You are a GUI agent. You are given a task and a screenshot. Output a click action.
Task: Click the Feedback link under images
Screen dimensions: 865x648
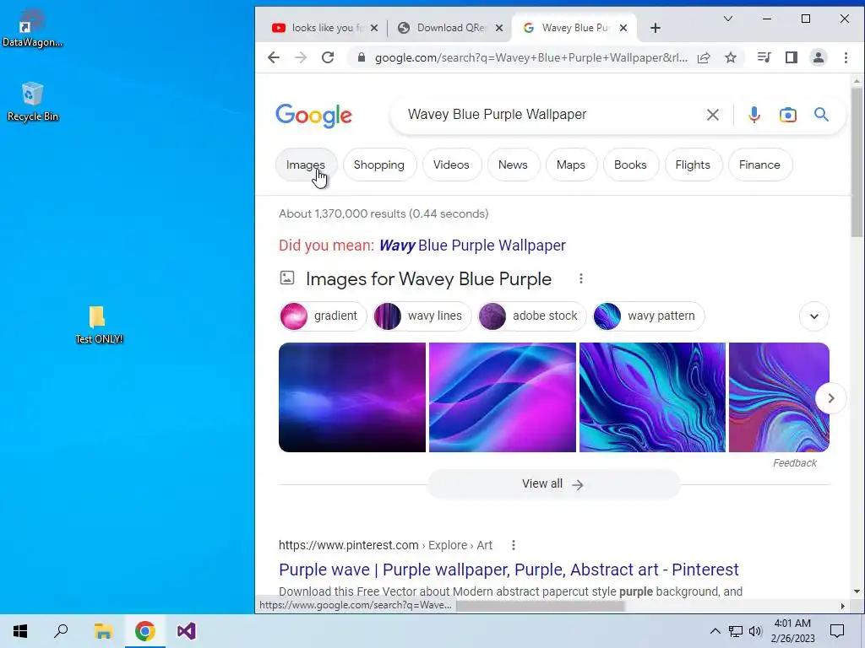point(794,463)
